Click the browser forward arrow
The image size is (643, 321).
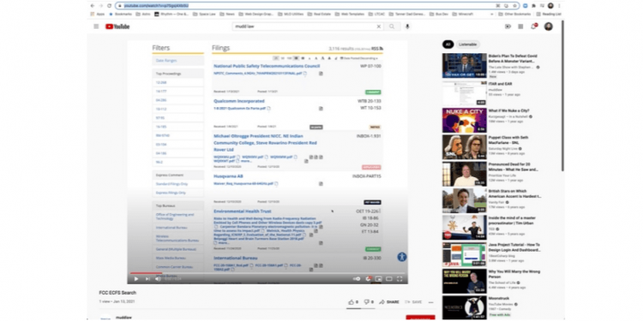click(101, 6)
